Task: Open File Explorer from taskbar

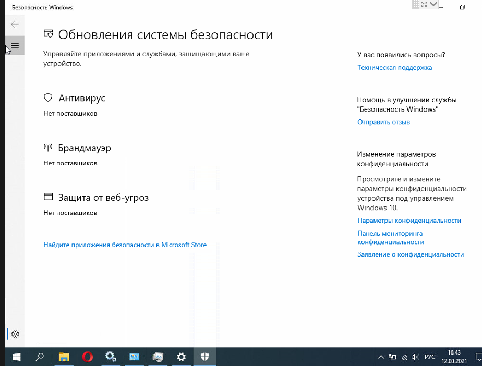Action: [64, 357]
